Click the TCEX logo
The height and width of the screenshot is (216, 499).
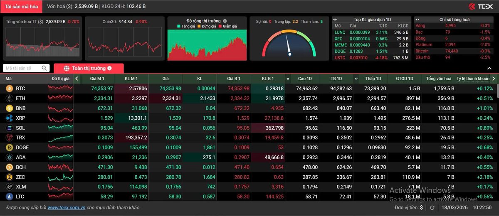pyautogui.click(x=480, y=6)
